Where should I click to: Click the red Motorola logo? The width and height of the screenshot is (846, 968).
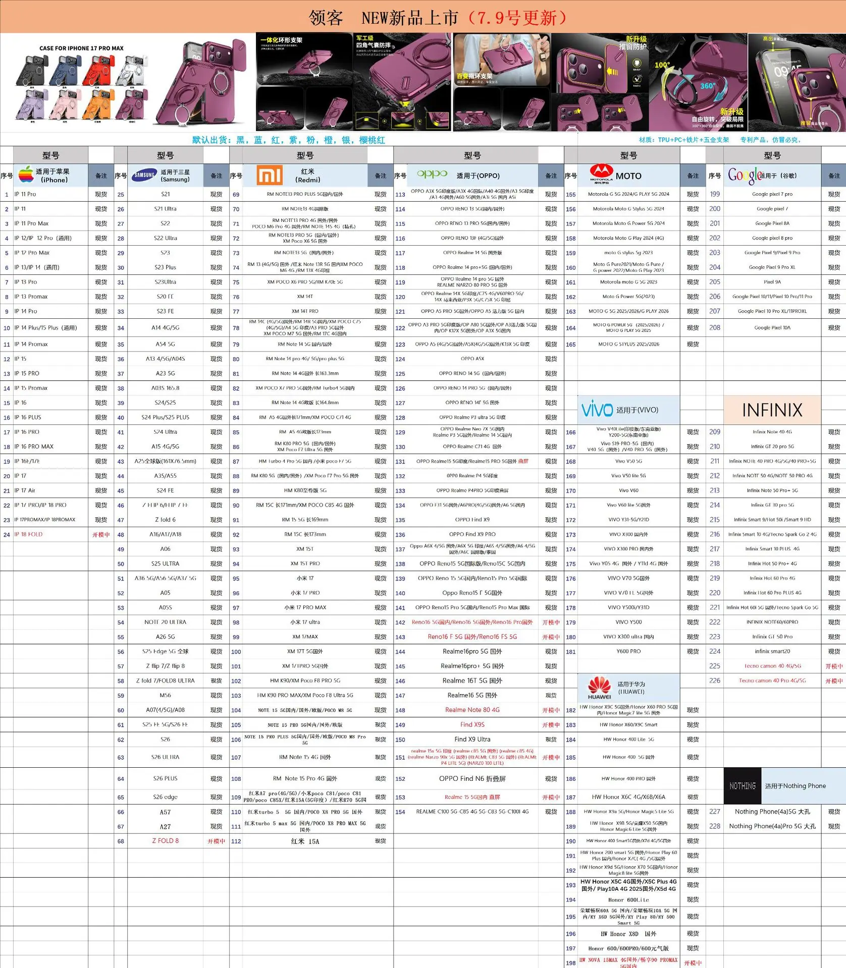(602, 174)
